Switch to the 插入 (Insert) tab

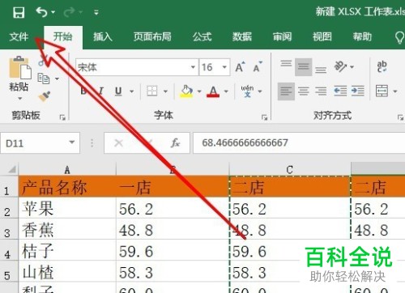103,36
